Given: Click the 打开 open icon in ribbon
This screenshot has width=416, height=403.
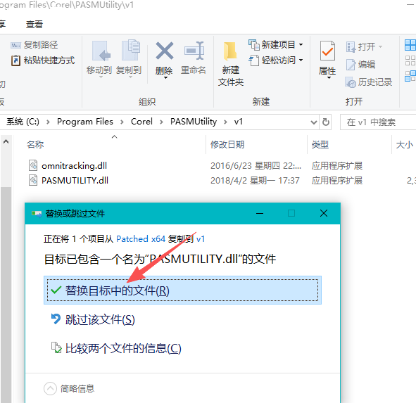Looking at the screenshot, I should click(x=351, y=47).
